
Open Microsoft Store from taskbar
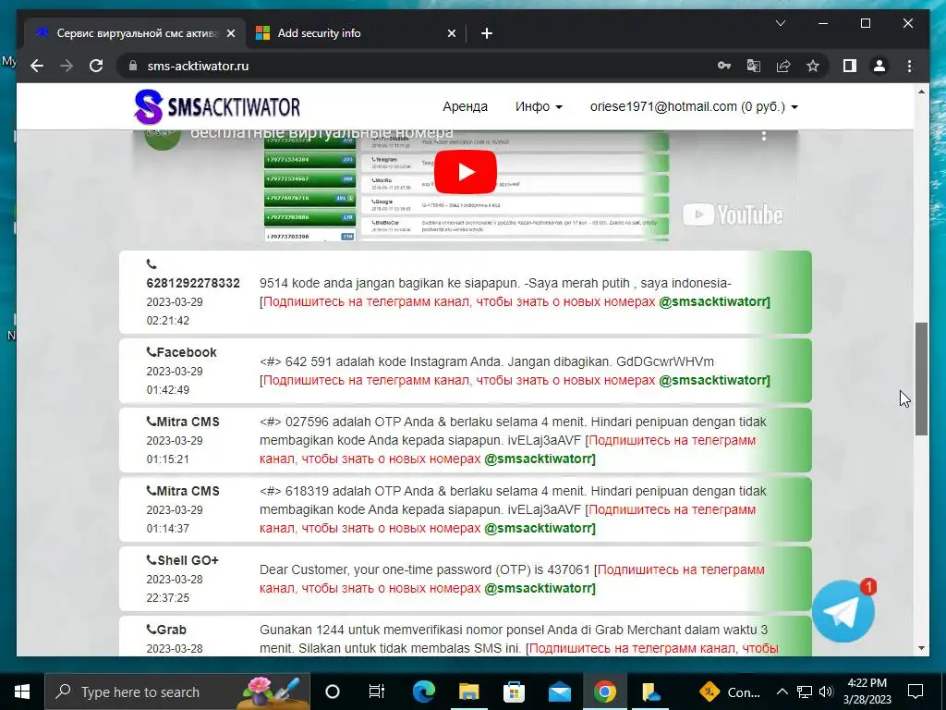coord(514,692)
